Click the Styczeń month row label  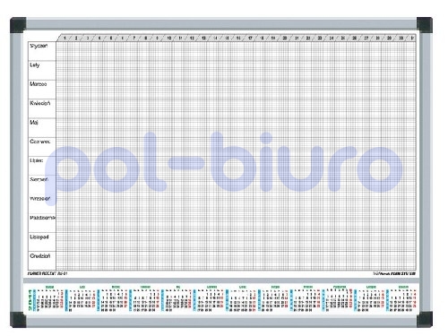click(x=39, y=46)
